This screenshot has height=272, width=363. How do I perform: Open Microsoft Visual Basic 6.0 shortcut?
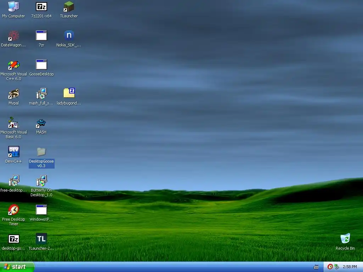[x=13, y=123]
